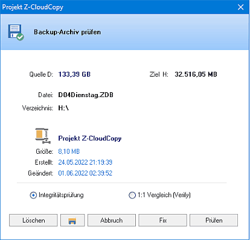The height and width of the screenshot is (240, 250).
Task: Click the modified date 01.06.2022 02:39:52
Action: click(x=85, y=173)
